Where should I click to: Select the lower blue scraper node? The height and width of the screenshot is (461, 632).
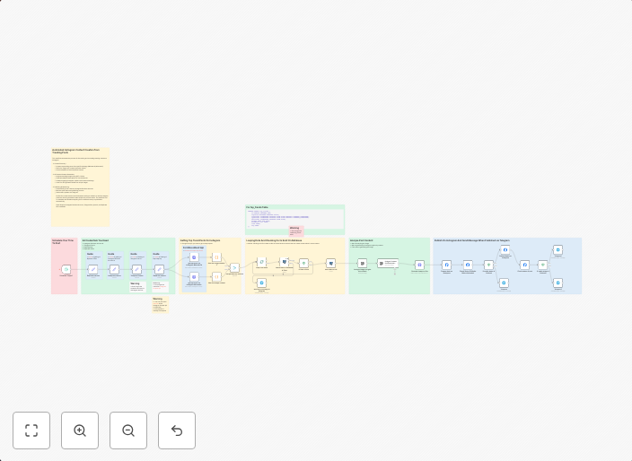pyautogui.click(x=194, y=277)
